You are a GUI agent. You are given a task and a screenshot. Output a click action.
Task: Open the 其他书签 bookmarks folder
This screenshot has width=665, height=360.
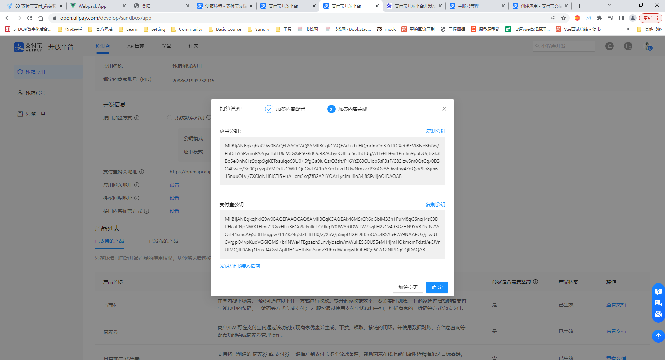[649, 29]
